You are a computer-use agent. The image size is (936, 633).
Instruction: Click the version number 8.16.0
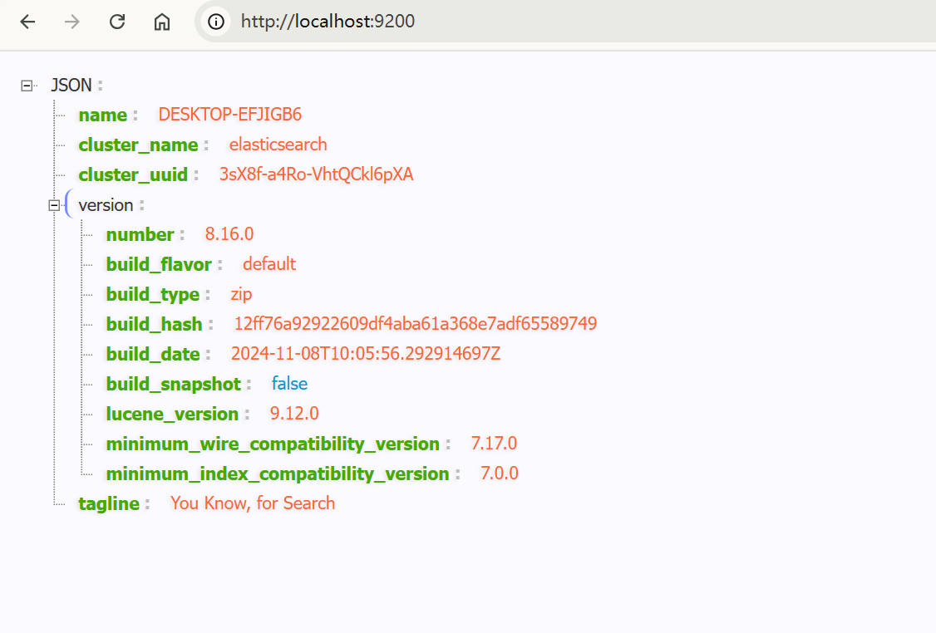(x=229, y=234)
